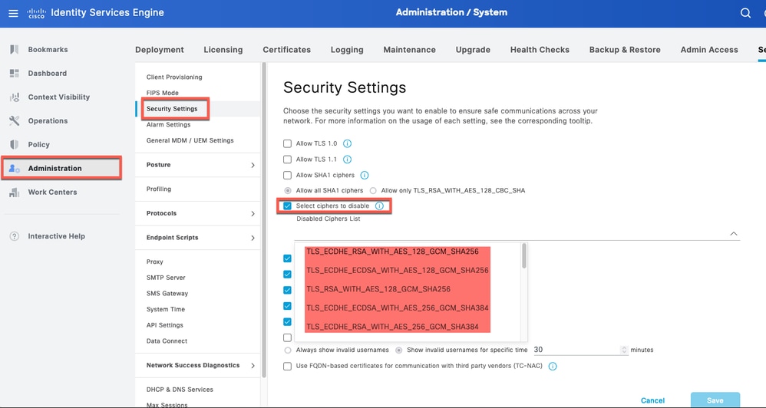Click the Save button

715,400
